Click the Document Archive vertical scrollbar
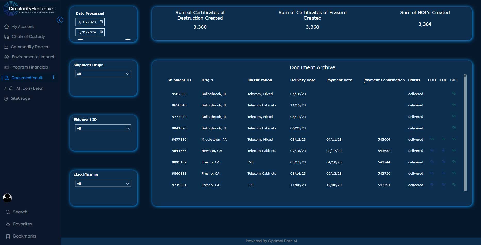The image size is (481, 245). click(x=465, y=133)
